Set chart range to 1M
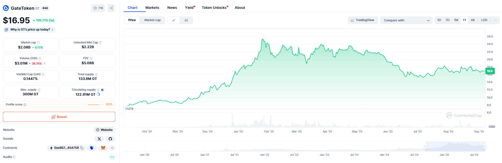The image size is (502, 163). (456, 20)
